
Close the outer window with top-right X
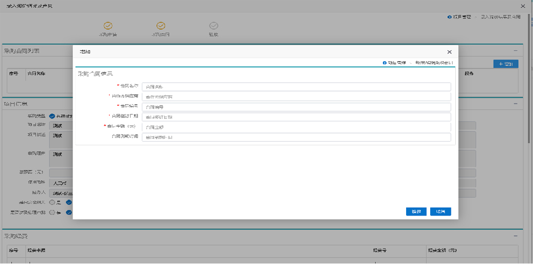[522, 5]
